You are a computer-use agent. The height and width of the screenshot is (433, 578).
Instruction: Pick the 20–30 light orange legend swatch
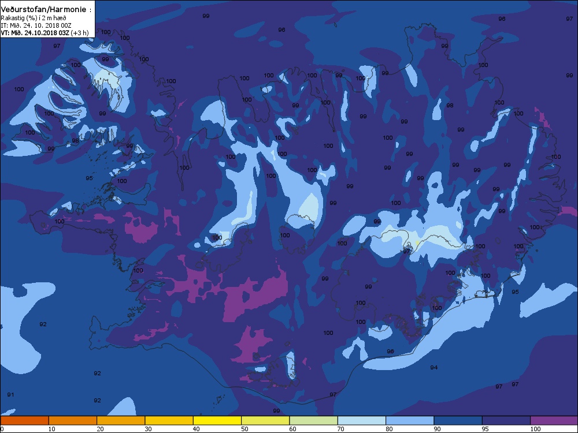click(x=121, y=420)
